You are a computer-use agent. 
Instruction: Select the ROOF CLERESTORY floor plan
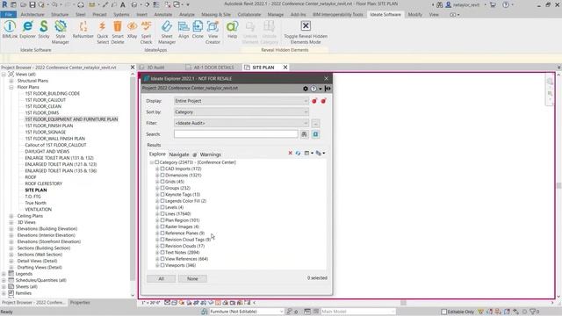coord(43,183)
